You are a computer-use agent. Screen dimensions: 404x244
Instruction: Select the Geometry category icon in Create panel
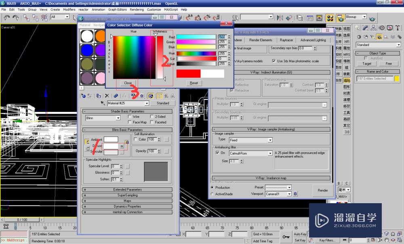coord(358,37)
